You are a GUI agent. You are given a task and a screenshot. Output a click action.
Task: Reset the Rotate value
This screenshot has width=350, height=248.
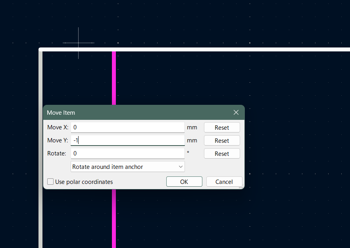222,153
